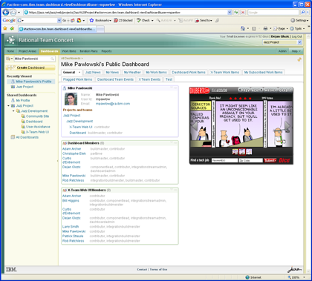Open mpawlow@ca.ibm.com email link
The height and width of the screenshot is (281, 312).
click(x=113, y=104)
